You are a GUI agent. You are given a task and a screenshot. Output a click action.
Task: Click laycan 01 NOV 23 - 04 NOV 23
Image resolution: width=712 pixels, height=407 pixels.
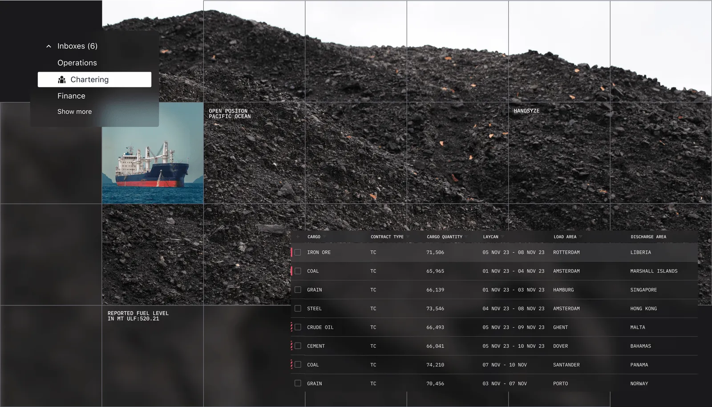[x=514, y=271]
